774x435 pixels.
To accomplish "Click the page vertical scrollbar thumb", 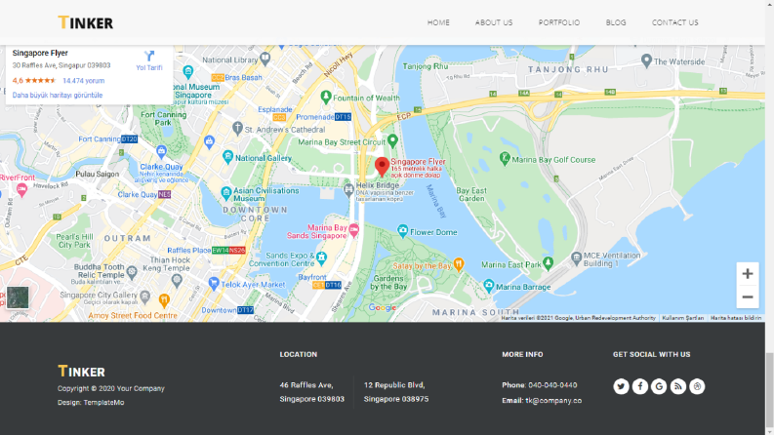I will coord(769,388).
